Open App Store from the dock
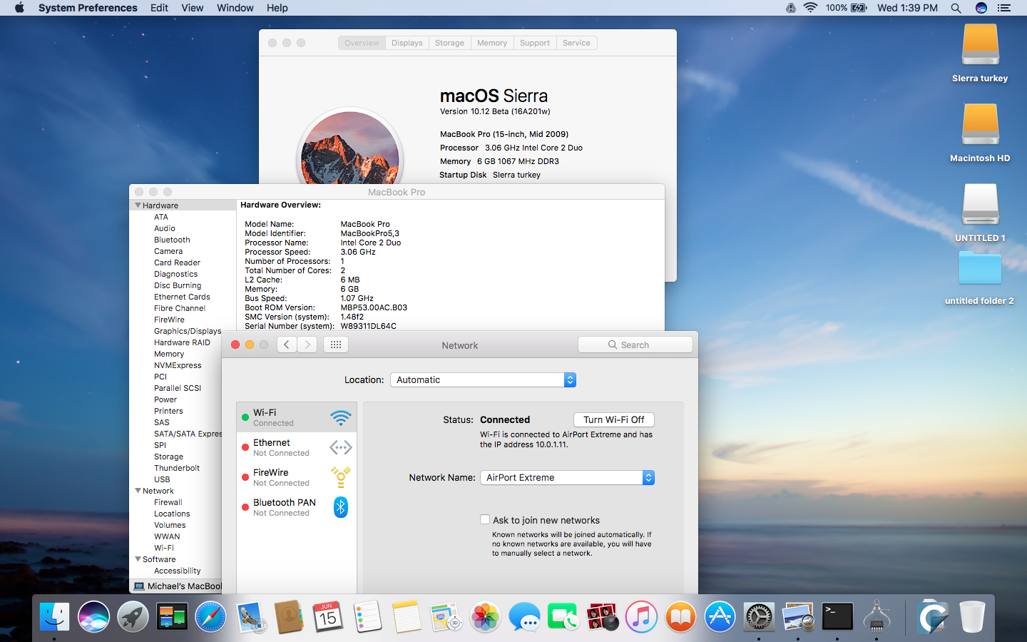The height and width of the screenshot is (642, 1027). [720, 617]
